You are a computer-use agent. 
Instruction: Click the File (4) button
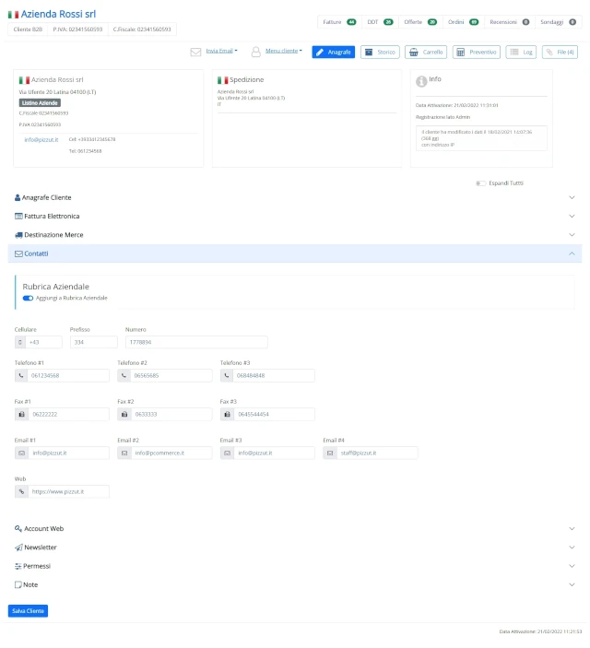click(x=560, y=52)
